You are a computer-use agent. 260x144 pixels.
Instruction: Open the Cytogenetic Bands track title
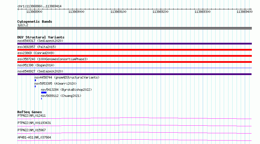coord(35,22)
